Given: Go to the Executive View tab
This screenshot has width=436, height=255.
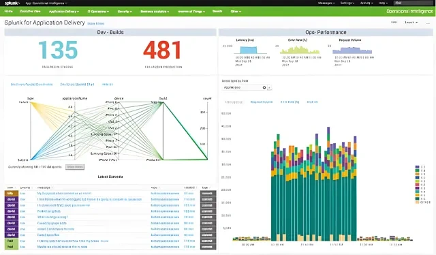Looking at the screenshot, I should (x=30, y=12).
